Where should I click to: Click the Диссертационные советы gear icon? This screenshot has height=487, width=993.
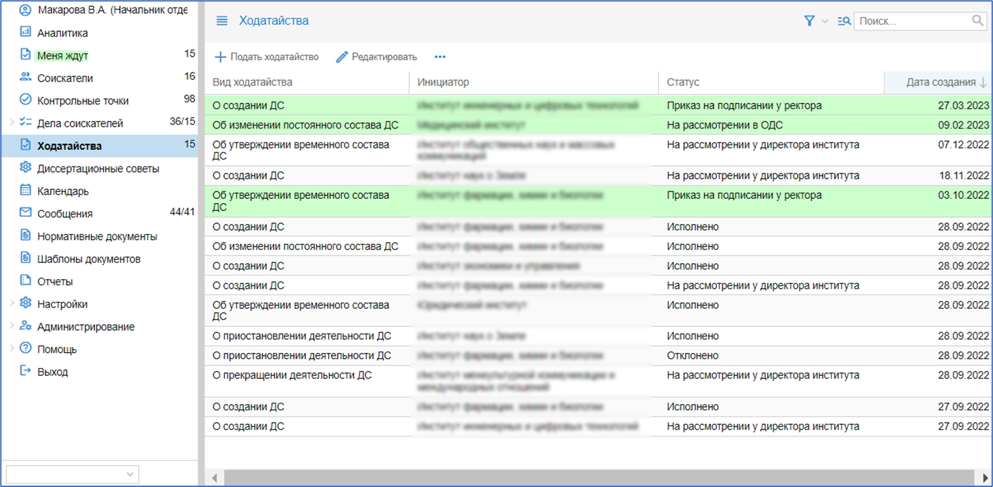pos(26,168)
